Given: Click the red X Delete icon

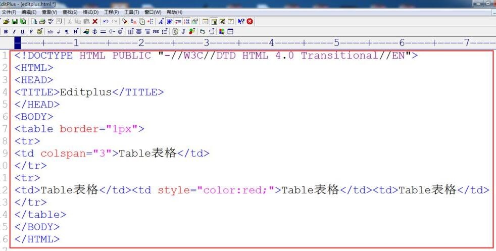Looking at the screenshot, I should click(95, 22).
